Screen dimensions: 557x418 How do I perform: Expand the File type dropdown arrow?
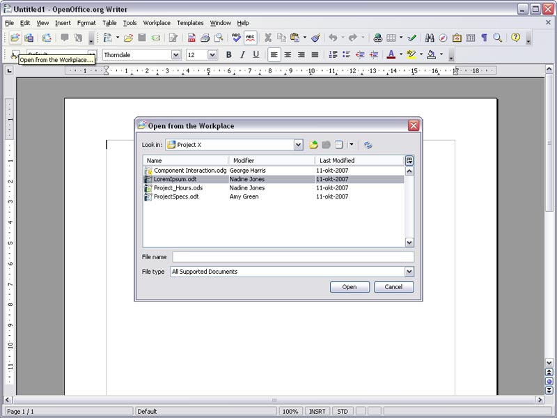(x=409, y=272)
